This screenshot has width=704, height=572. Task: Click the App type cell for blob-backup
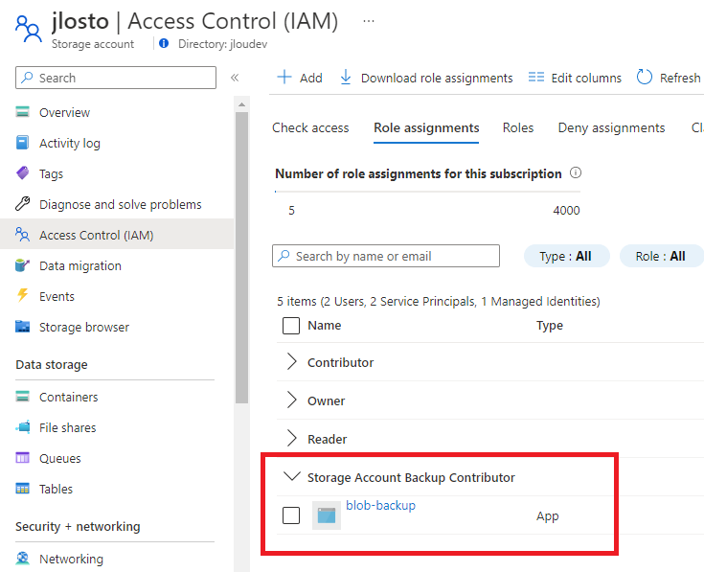point(547,515)
